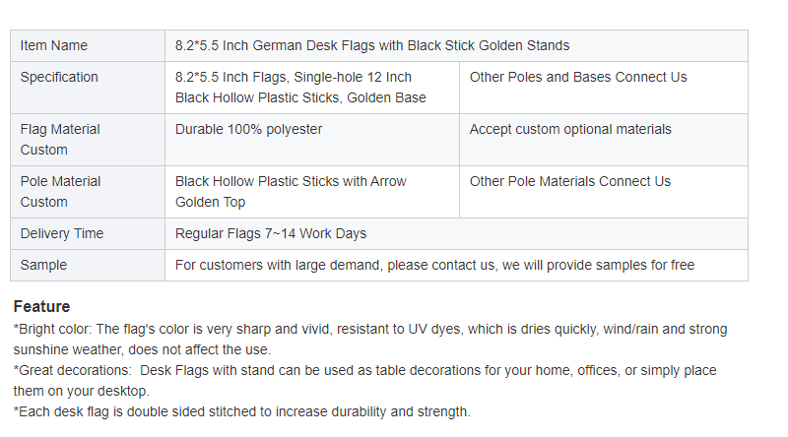Image resolution: width=788 pixels, height=437 pixels.
Task: Click Black Hollow Plastic Sticks with Arrow text
Action: (x=291, y=181)
